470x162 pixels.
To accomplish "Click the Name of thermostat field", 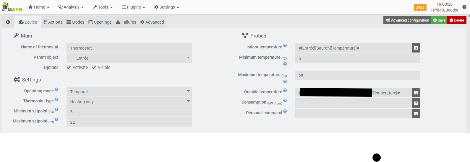I will pyautogui.click(x=129, y=48).
